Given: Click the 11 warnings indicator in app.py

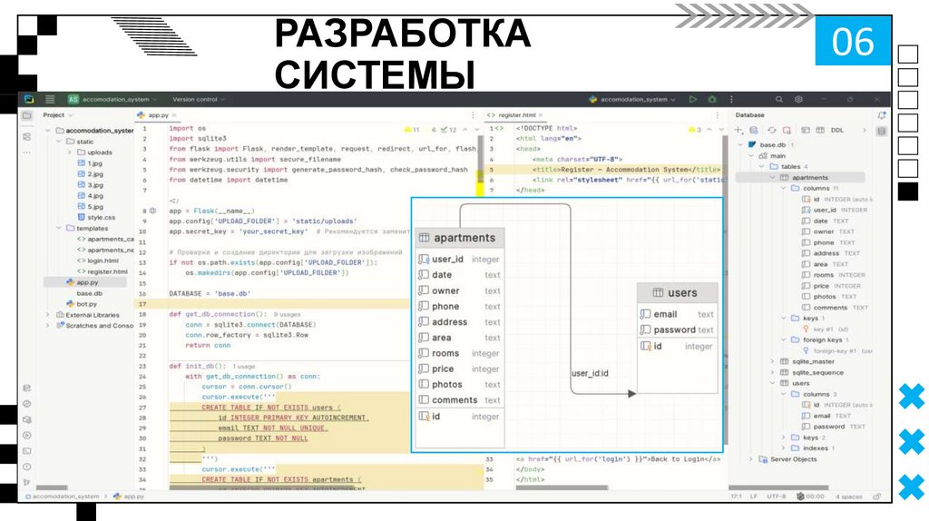Looking at the screenshot, I should tap(412, 130).
